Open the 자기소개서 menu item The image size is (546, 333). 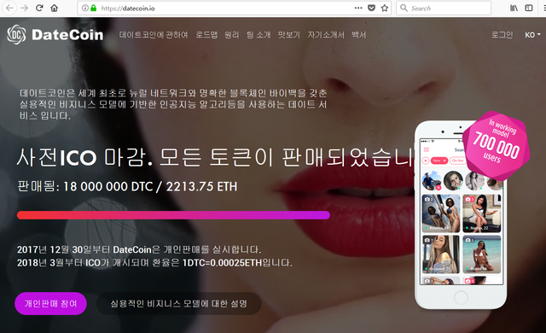tap(326, 35)
